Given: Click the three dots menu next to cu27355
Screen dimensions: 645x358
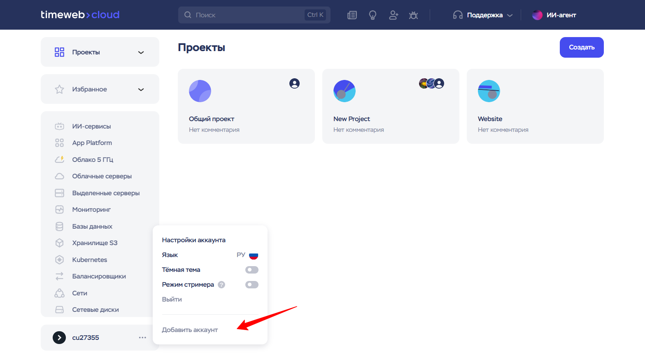Looking at the screenshot, I should (x=142, y=338).
